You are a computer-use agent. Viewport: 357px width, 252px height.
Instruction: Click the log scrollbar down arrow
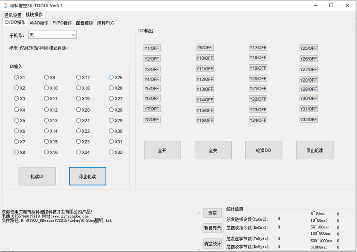(x=199, y=249)
